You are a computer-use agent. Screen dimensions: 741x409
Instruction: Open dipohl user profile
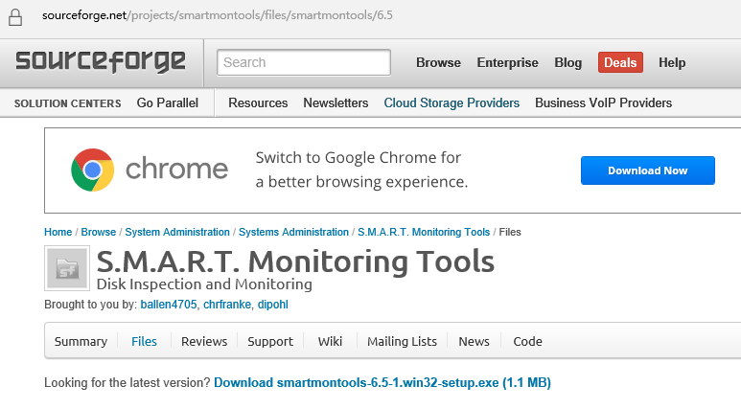272,305
